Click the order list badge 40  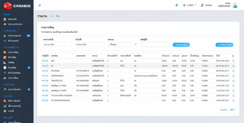click(x=28, y=36)
